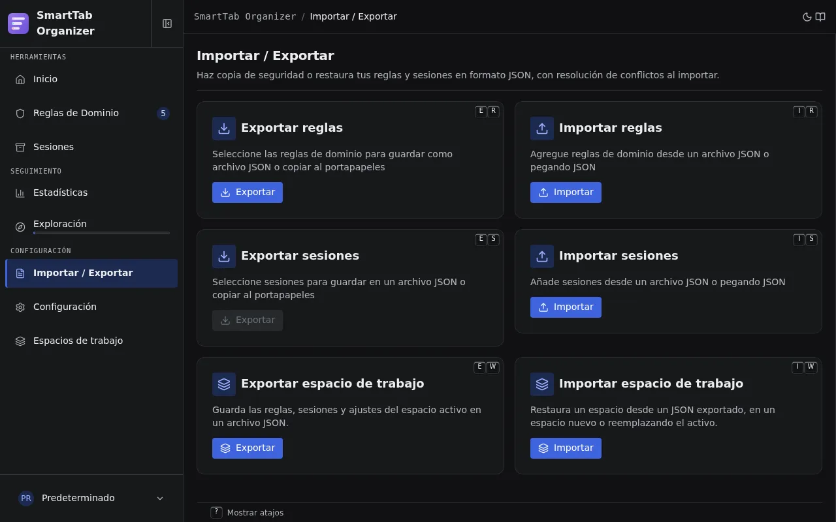Click Importar button under Importar sesiones
Viewport: 836px width, 522px height.
click(x=566, y=307)
